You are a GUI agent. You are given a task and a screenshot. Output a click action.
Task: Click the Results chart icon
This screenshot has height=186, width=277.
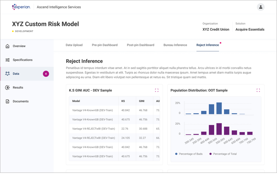pyautogui.click(x=7, y=88)
